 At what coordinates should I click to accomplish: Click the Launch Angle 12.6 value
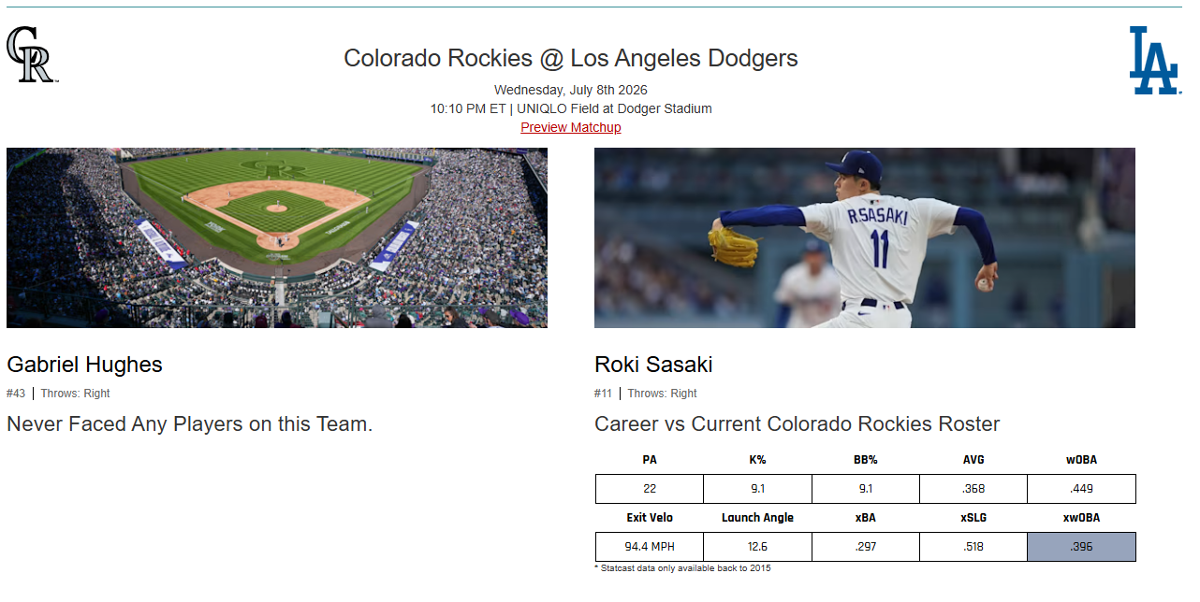(x=757, y=547)
